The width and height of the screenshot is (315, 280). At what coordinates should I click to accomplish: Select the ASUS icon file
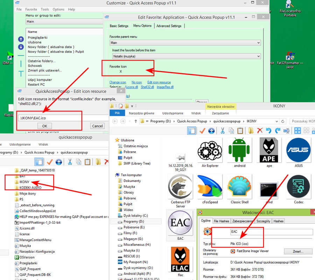299,153
